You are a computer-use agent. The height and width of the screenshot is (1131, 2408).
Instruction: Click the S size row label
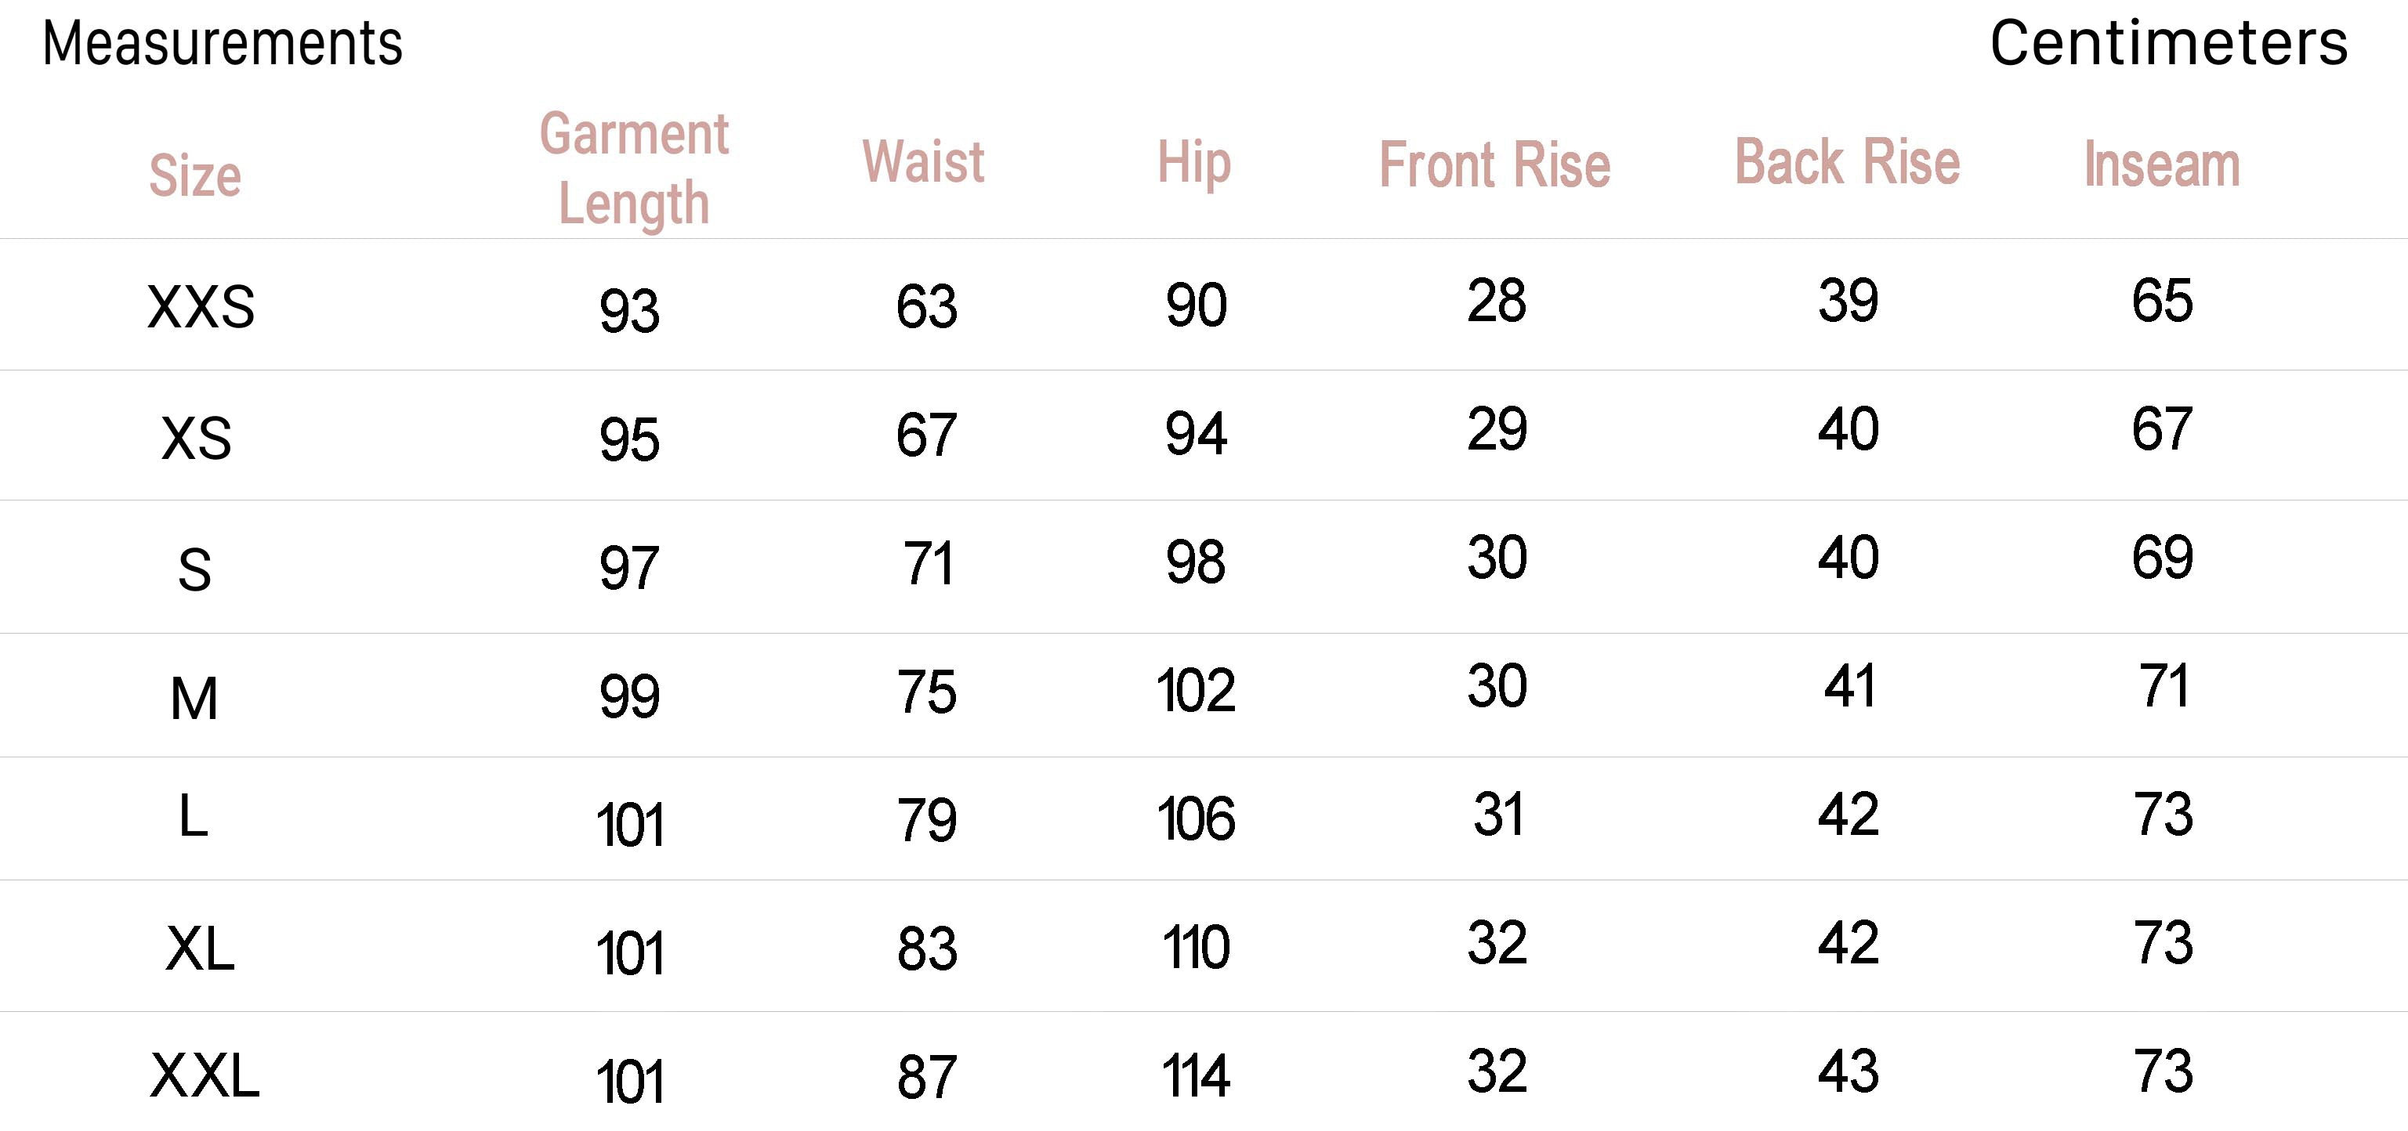point(194,569)
